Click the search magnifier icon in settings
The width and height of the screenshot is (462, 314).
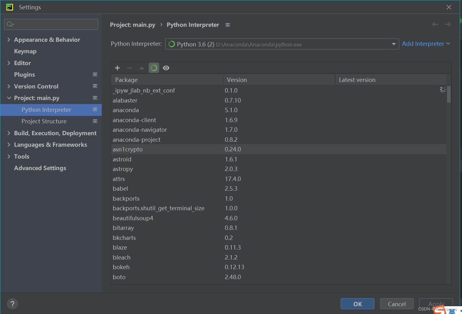[x=10, y=24]
